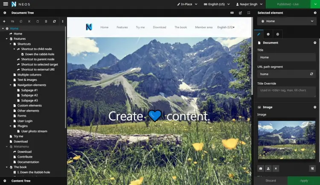Open media browser camera icon under image
Screen dimensions: 320x185
(261, 168)
